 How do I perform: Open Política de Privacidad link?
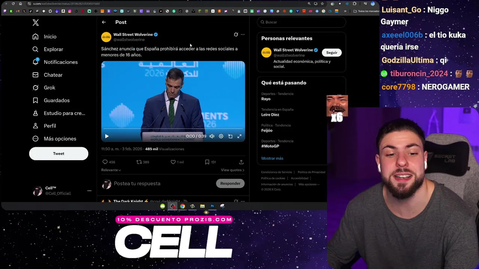(x=311, y=172)
